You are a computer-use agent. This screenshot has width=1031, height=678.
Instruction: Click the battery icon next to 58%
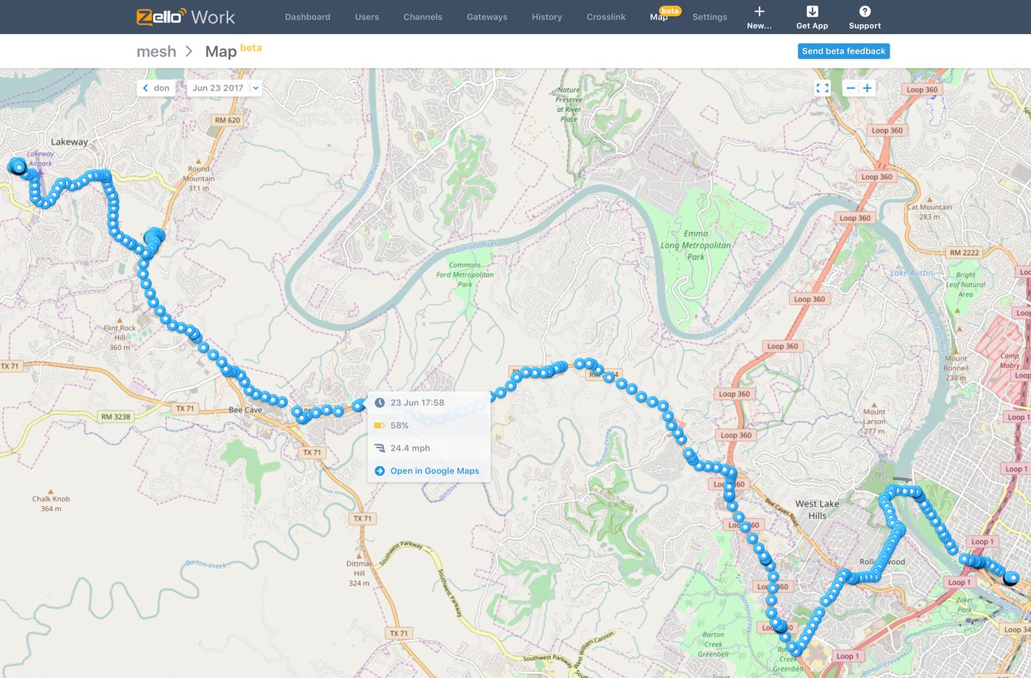[379, 425]
